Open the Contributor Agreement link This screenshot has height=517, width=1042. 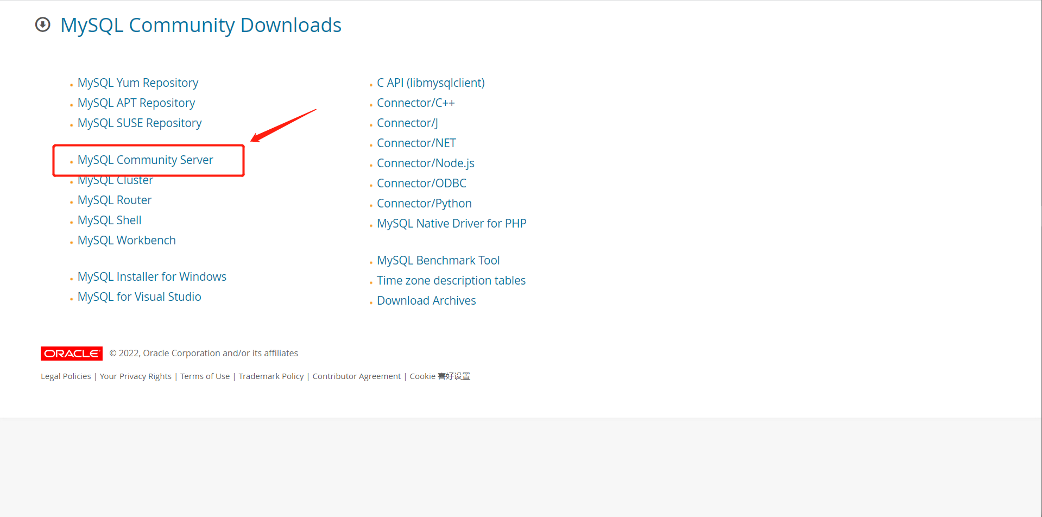pyautogui.click(x=357, y=376)
